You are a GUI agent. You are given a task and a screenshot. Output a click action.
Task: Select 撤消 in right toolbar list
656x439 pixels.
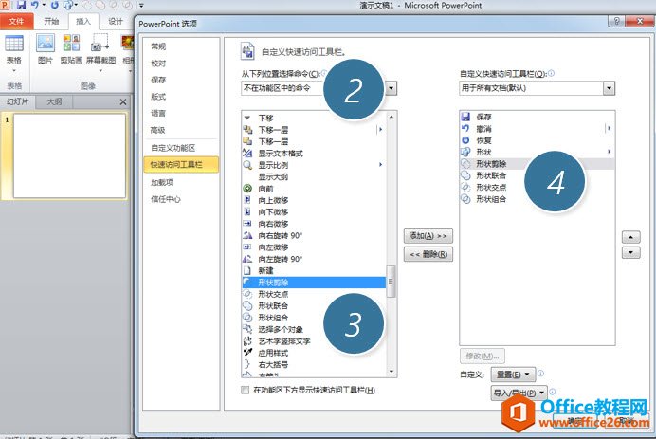pyautogui.click(x=538, y=129)
